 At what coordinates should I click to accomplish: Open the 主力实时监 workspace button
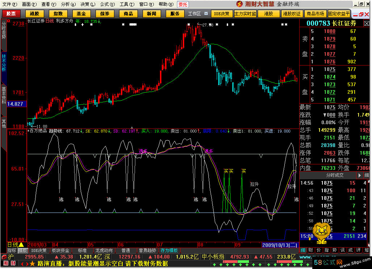245,14
